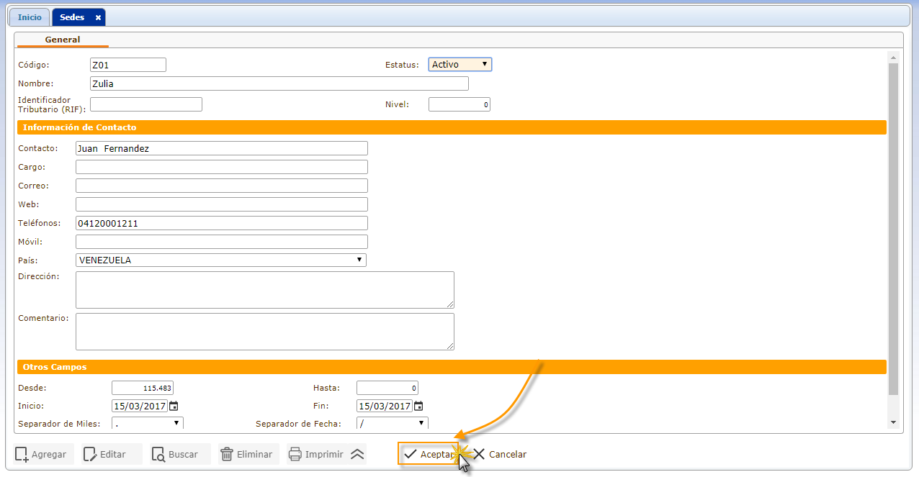Click the Desde field showing 115.483

(x=143, y=388)
